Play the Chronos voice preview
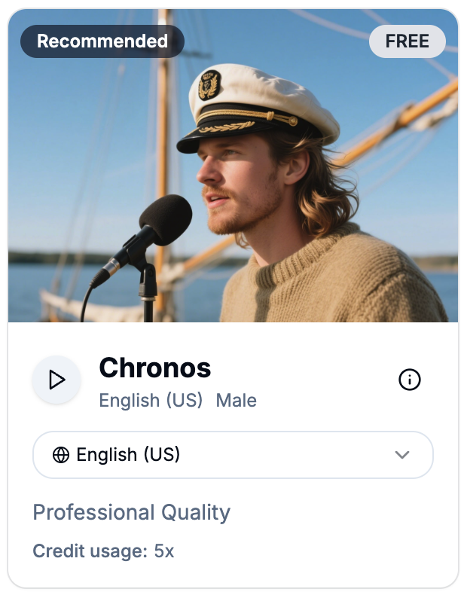 (56, 380)
